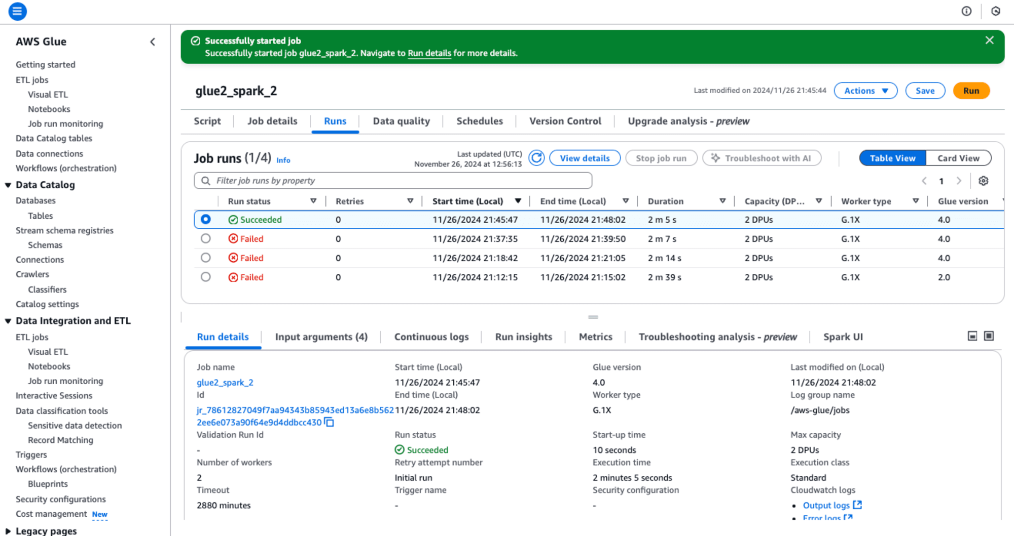Sort by Run status column arrow

click(x=313, y=201)
